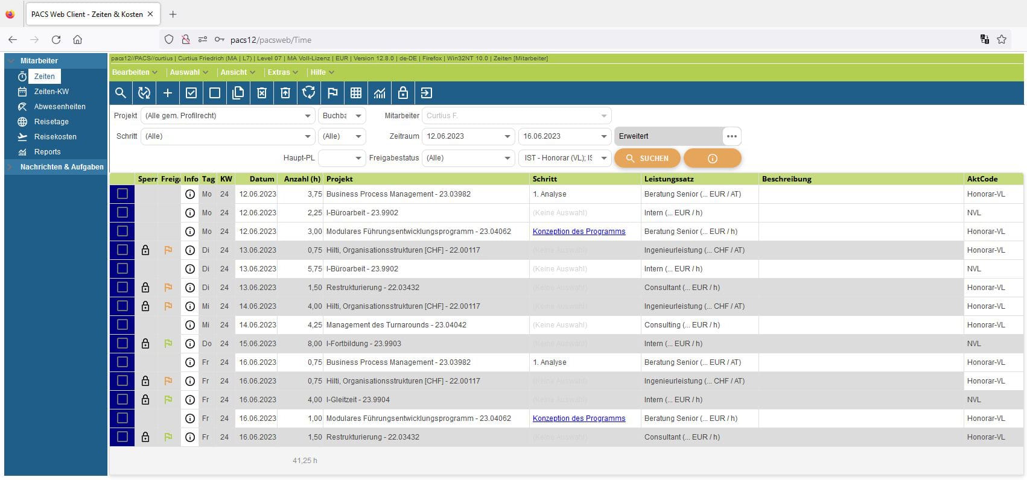Open the Buchba dropdown next to Projekt

342,116
